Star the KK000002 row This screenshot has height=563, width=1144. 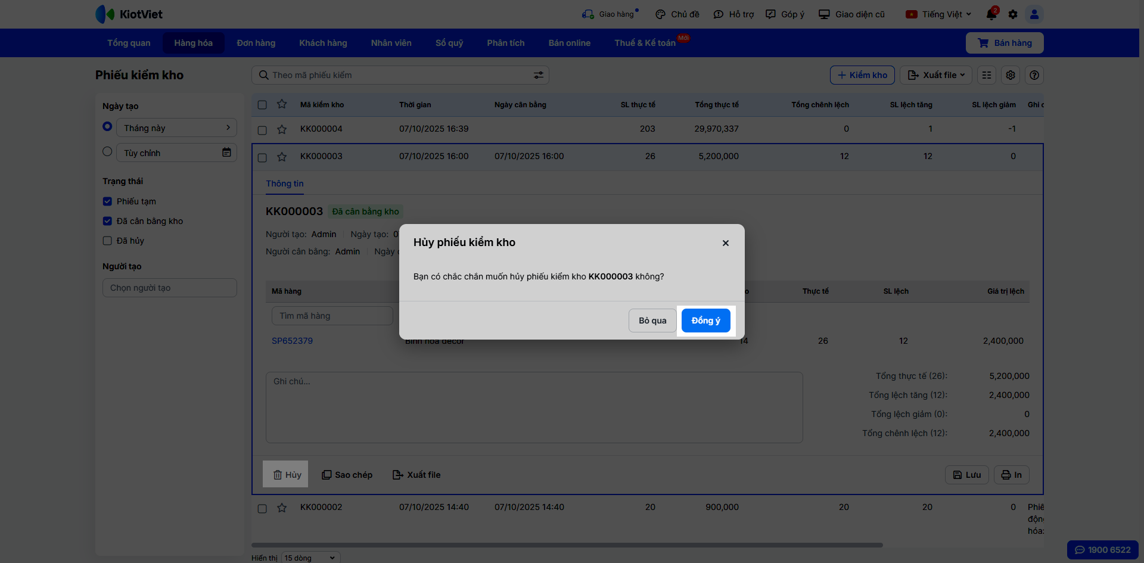tap(282, 508)
